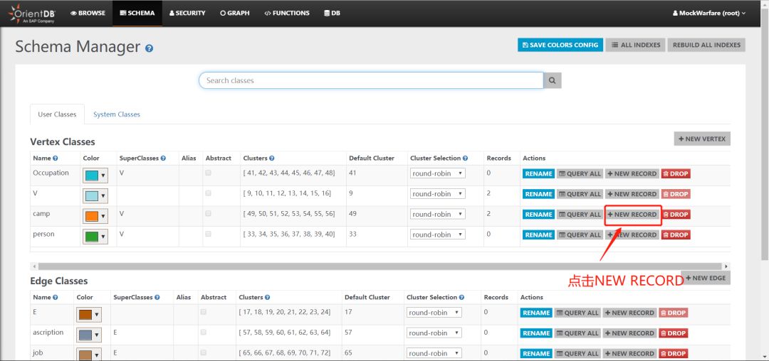The height and width of the screenshot is (361, 769).
Task: Toggle Abstract checkbox for camp class
Action: tap(209, 214)
